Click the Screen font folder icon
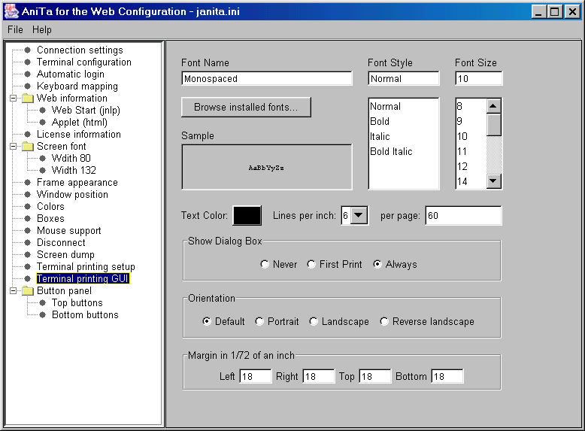The image size is (585, 431). coord(28,147)
